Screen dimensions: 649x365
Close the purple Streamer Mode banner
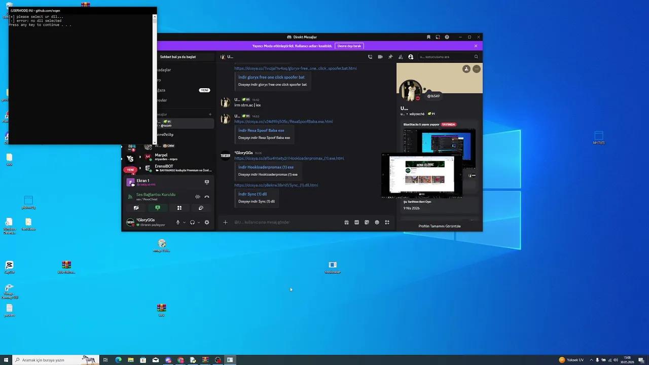pyautogui.click(x=476, y=46)
